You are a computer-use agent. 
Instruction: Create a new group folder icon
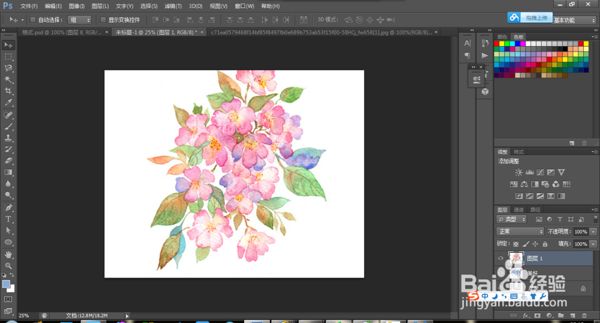coord(561,315)
